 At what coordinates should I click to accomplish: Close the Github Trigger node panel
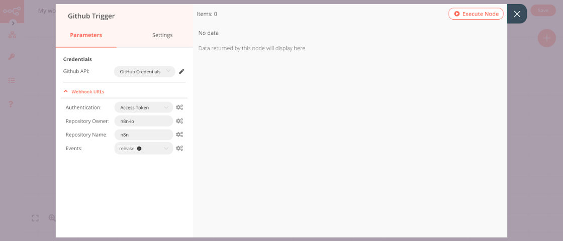(x=517, y=14)
